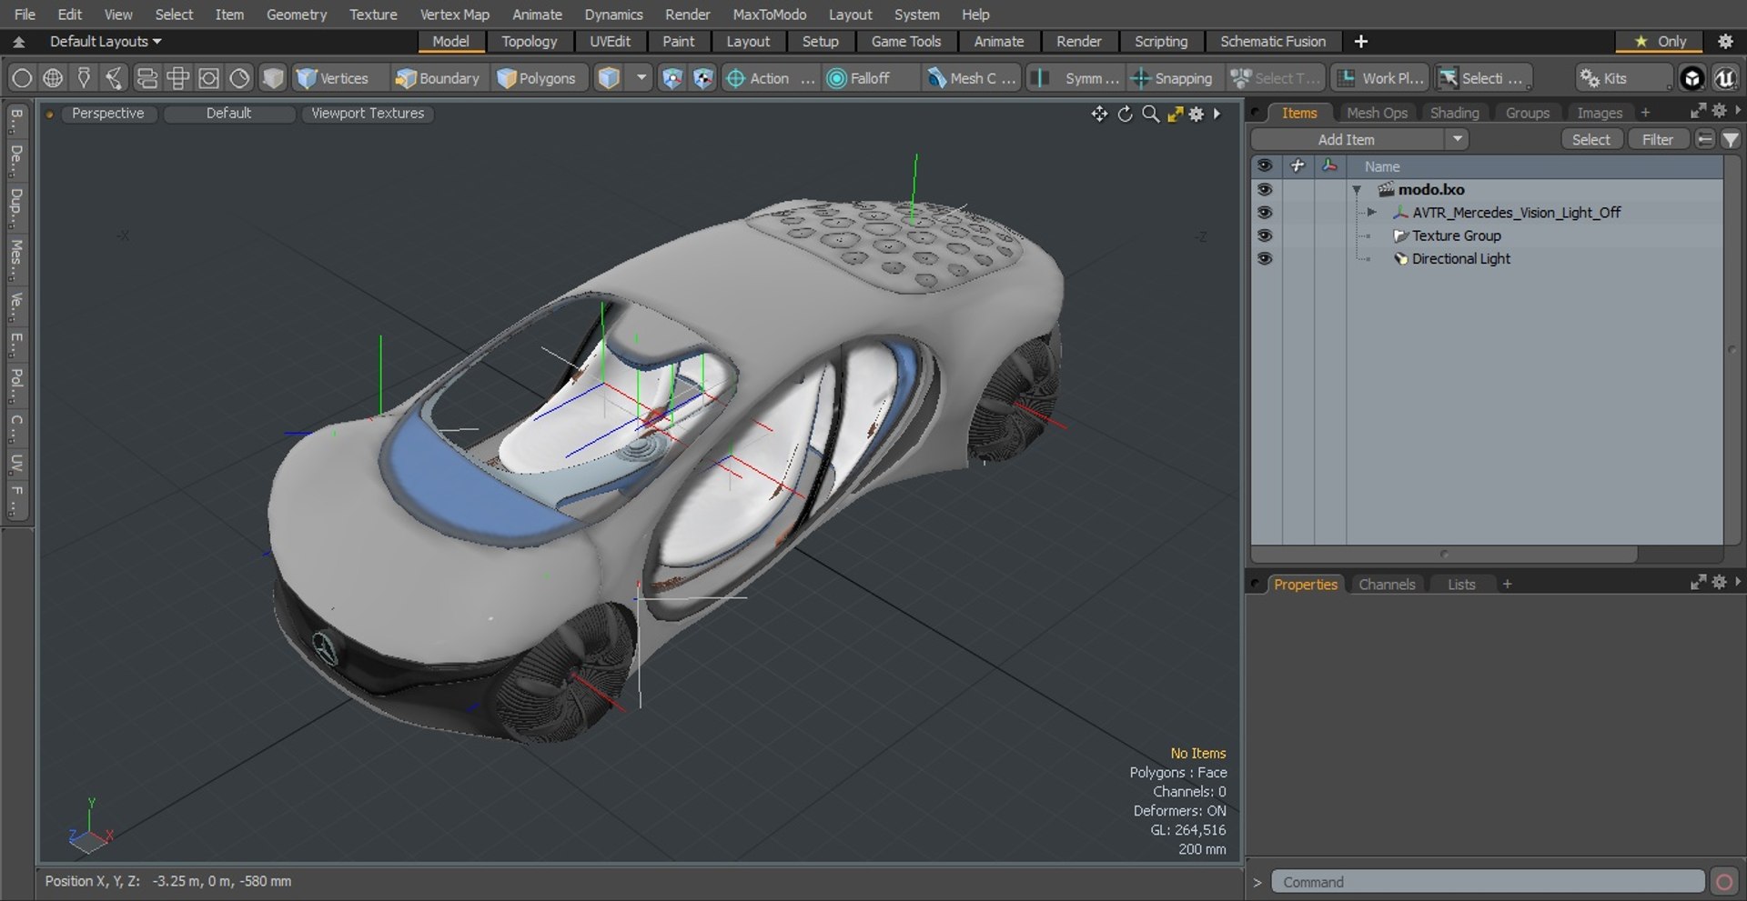This screenshot has height=901, width=1747.
Task: Open the Action Center tool
Action: 770,78
